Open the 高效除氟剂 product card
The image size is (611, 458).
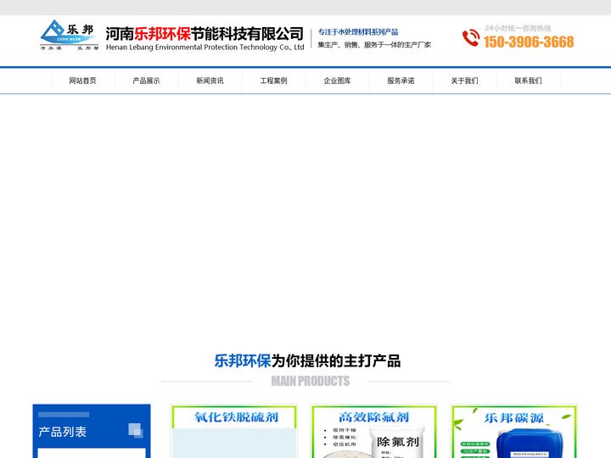pos(374,431)
